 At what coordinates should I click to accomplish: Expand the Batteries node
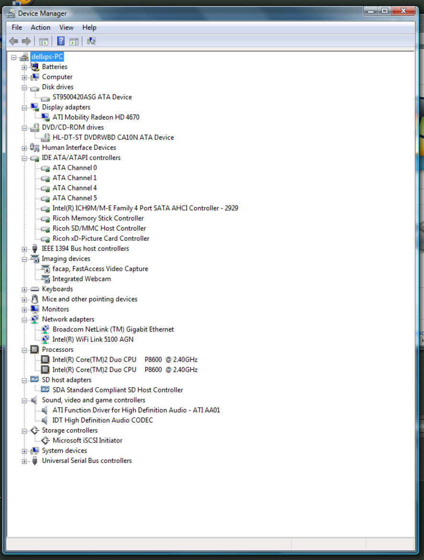(x=24, y=67)
